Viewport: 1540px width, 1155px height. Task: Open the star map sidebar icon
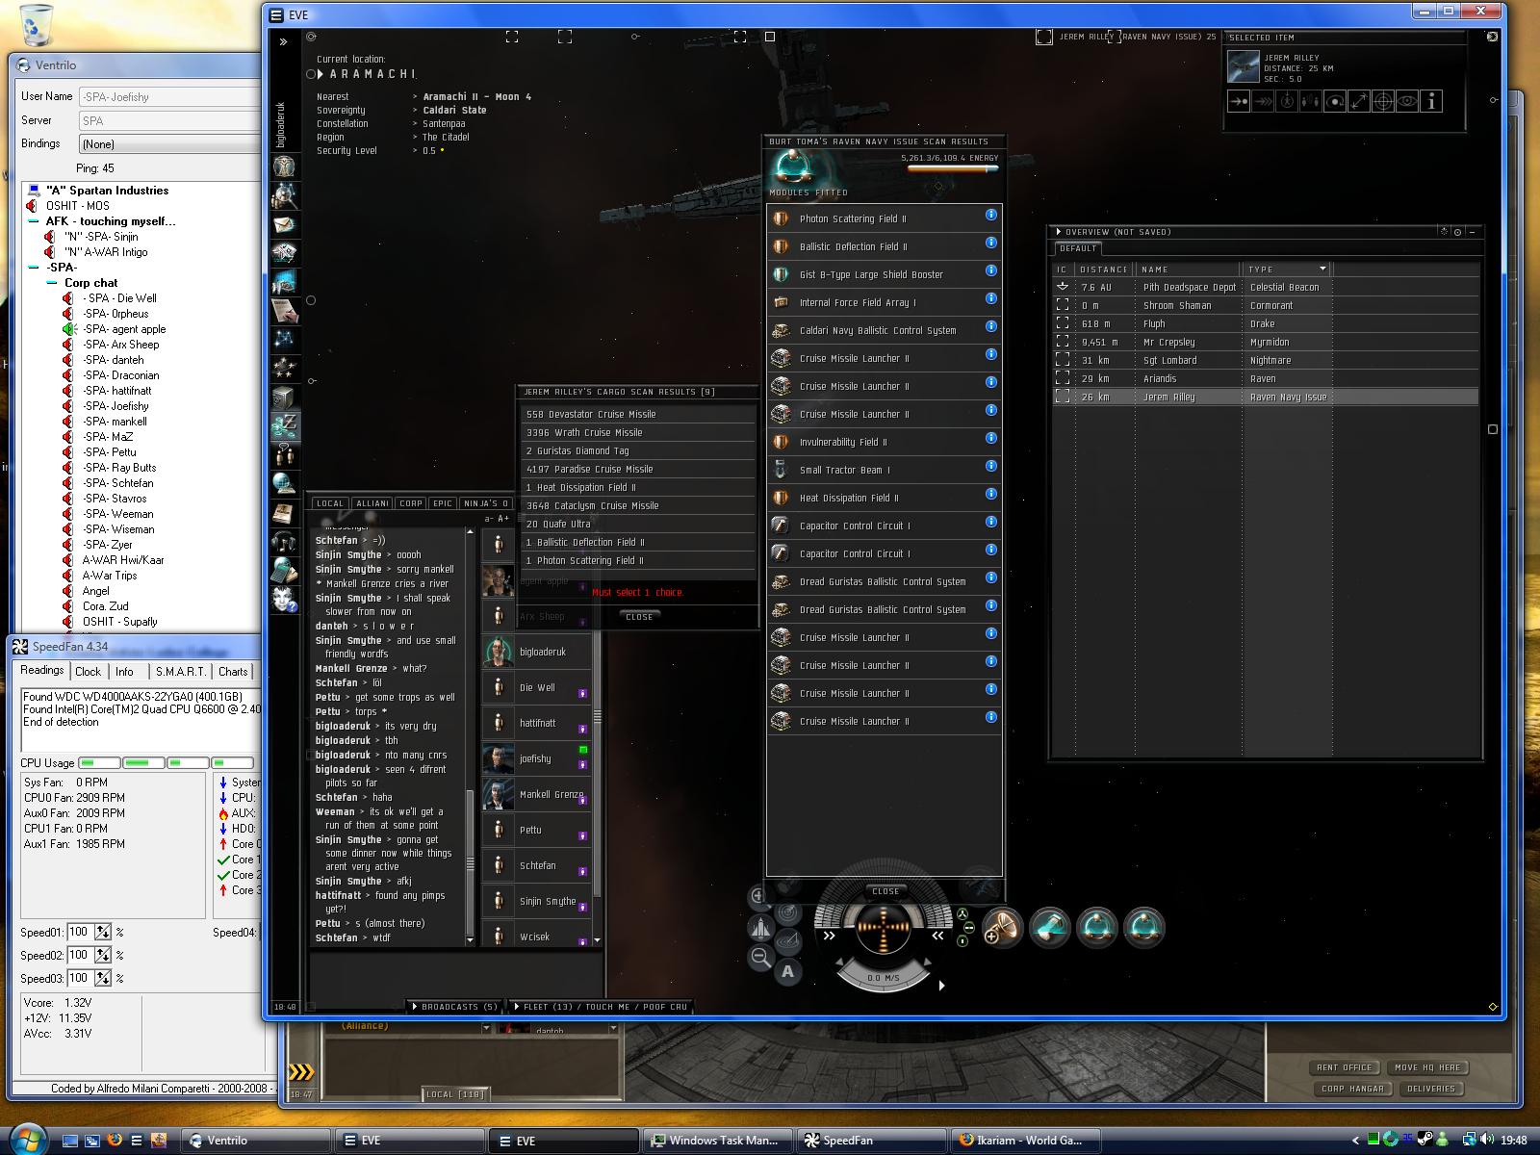pyautogui.click(x=284, y=338)
